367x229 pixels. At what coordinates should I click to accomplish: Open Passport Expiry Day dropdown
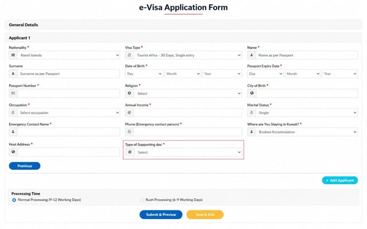click(x=266, y=74)
